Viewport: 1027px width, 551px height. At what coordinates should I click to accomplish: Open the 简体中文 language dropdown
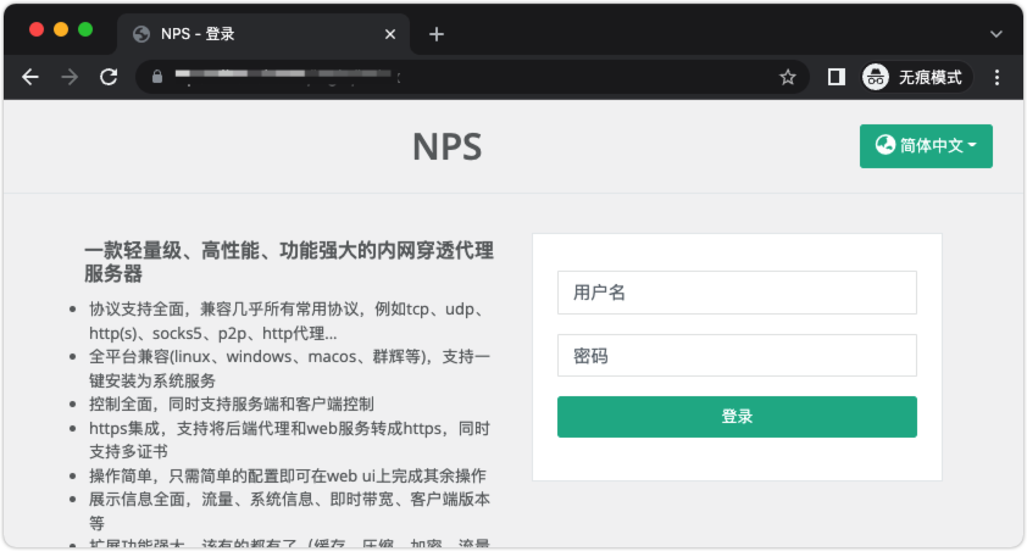(x=926, y=146)
